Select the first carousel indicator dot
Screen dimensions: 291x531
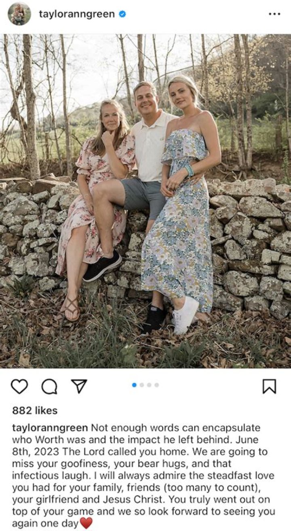point(134,385)
